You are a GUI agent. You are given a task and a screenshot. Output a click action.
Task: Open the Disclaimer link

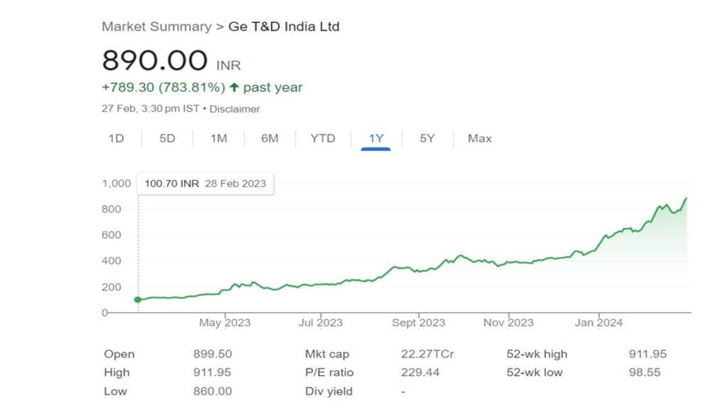[x=235, y=109]
